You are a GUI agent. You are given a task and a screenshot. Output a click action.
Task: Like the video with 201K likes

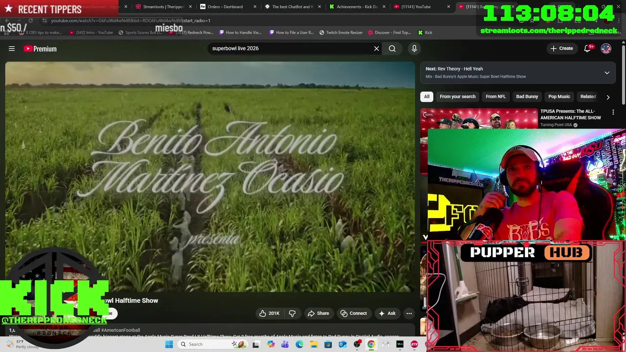(x=269, y=313)
